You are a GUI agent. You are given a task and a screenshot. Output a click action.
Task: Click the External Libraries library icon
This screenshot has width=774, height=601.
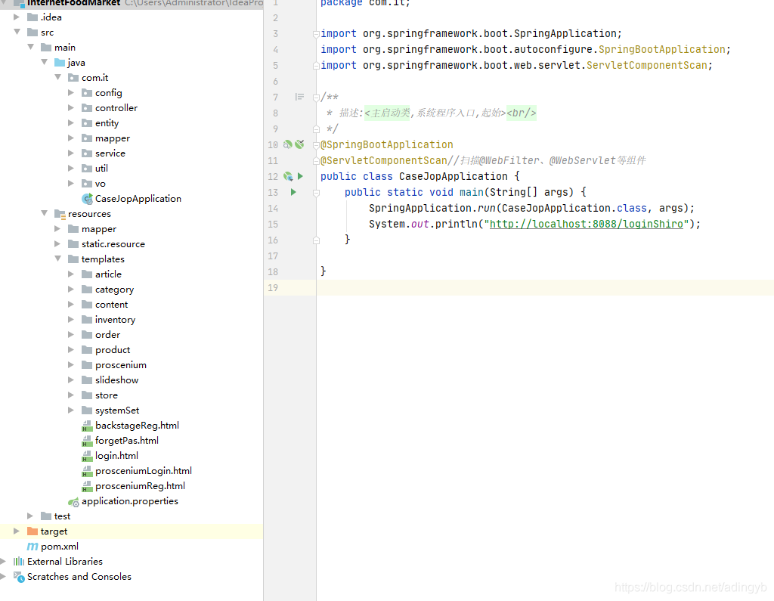18,562
